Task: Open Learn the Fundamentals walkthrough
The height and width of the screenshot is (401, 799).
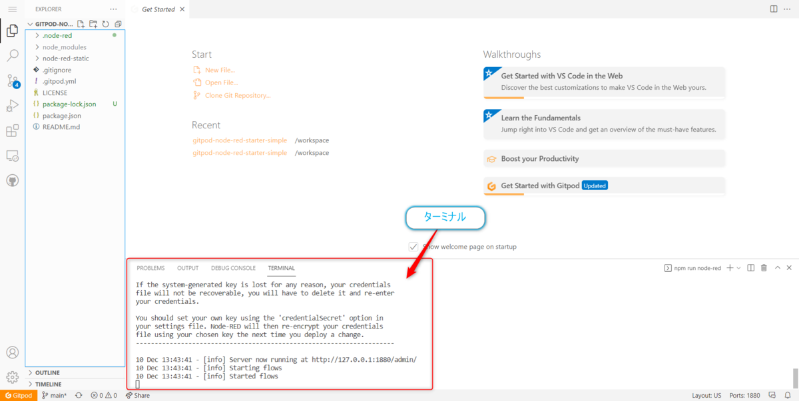Action: [604, 124]
